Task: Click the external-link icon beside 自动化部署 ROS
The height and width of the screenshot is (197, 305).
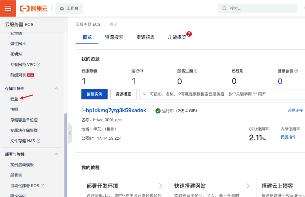Action: click(42, 185)
